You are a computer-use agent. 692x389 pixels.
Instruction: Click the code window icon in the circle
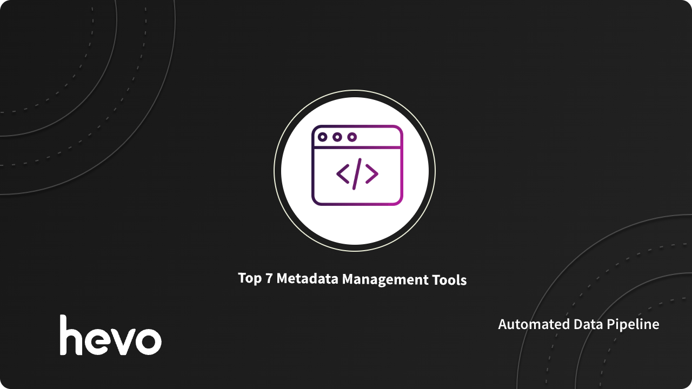click(357, 165)
